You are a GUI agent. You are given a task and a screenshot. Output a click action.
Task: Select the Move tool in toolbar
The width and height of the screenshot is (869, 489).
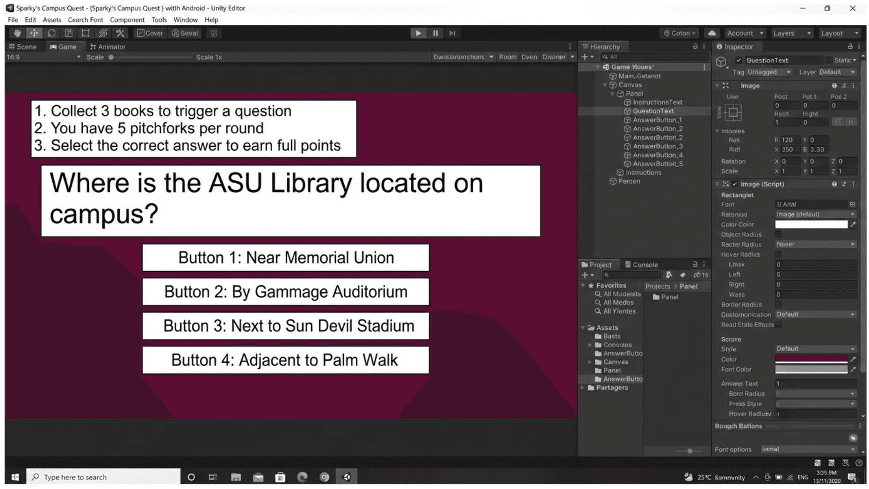click(34, 33)
